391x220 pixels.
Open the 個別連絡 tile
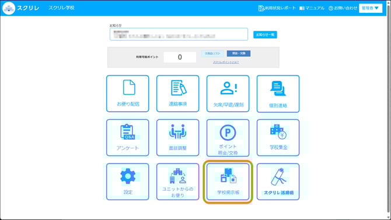tap(278, 94)
